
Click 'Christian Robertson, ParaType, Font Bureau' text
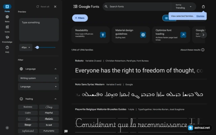(x=127, y=61)
